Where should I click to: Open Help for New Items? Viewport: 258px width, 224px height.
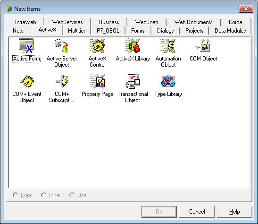[234, 212]
